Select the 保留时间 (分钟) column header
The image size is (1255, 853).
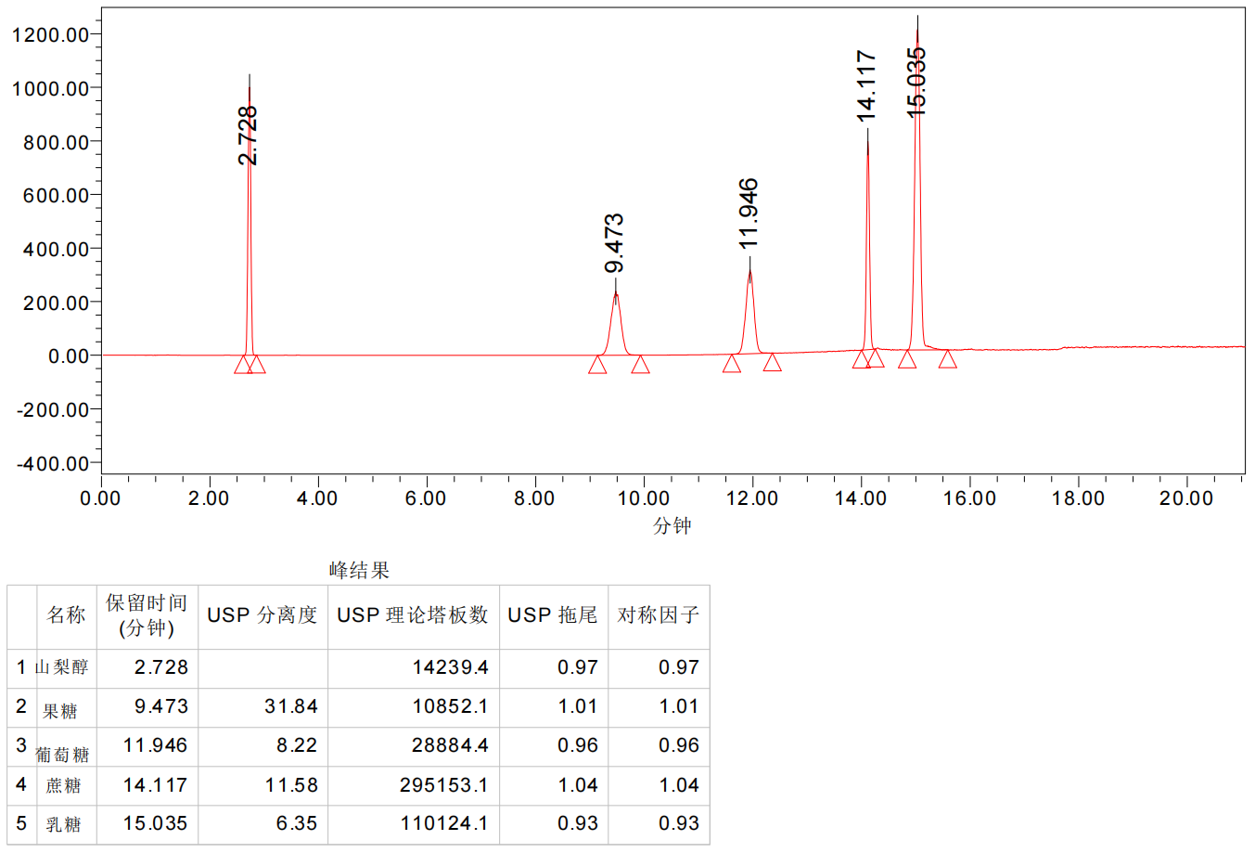[x=147, y=615]
